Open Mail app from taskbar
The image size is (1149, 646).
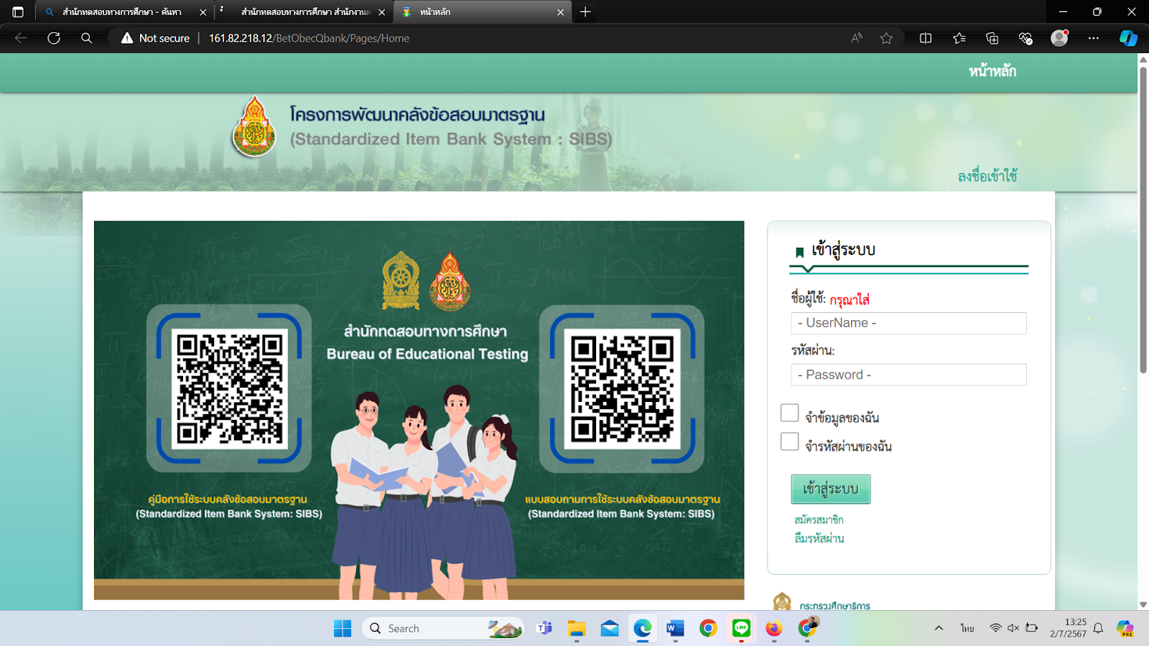pyautogui.click(x=610, y=629)
